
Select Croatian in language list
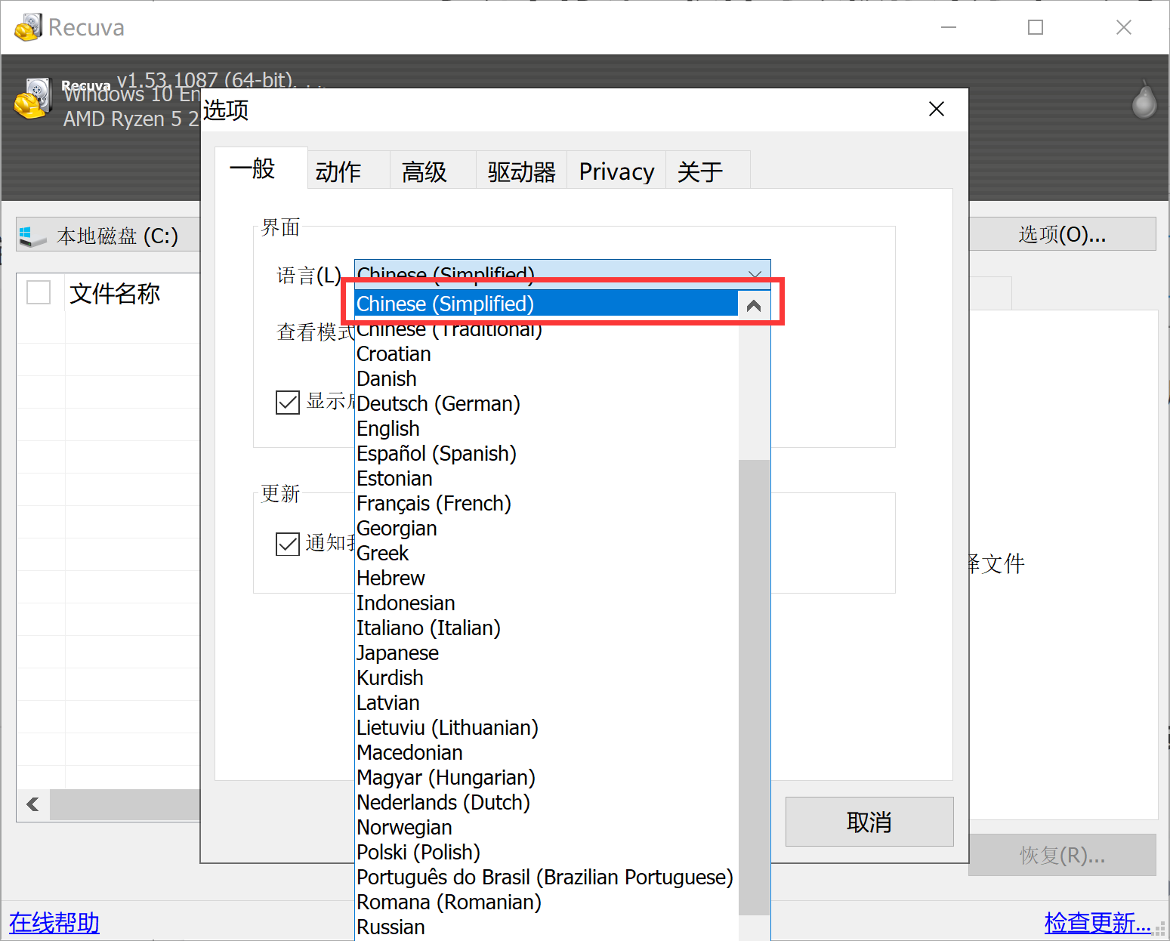click(546, 353)
